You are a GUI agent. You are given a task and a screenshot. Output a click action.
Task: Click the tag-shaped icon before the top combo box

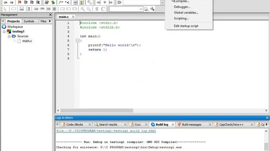point(119,3)
